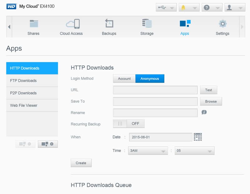The width and height of the screenshot is (250, 194).
Task: Click the Create button
Action: click(81, 163)
